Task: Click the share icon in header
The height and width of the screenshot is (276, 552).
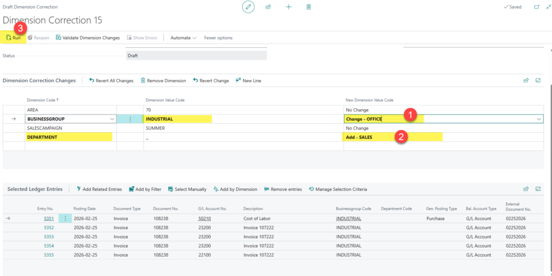Action: coord(268,7)
